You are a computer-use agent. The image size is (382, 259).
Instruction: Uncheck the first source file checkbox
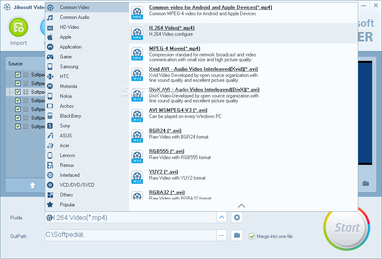click(18, 75)
